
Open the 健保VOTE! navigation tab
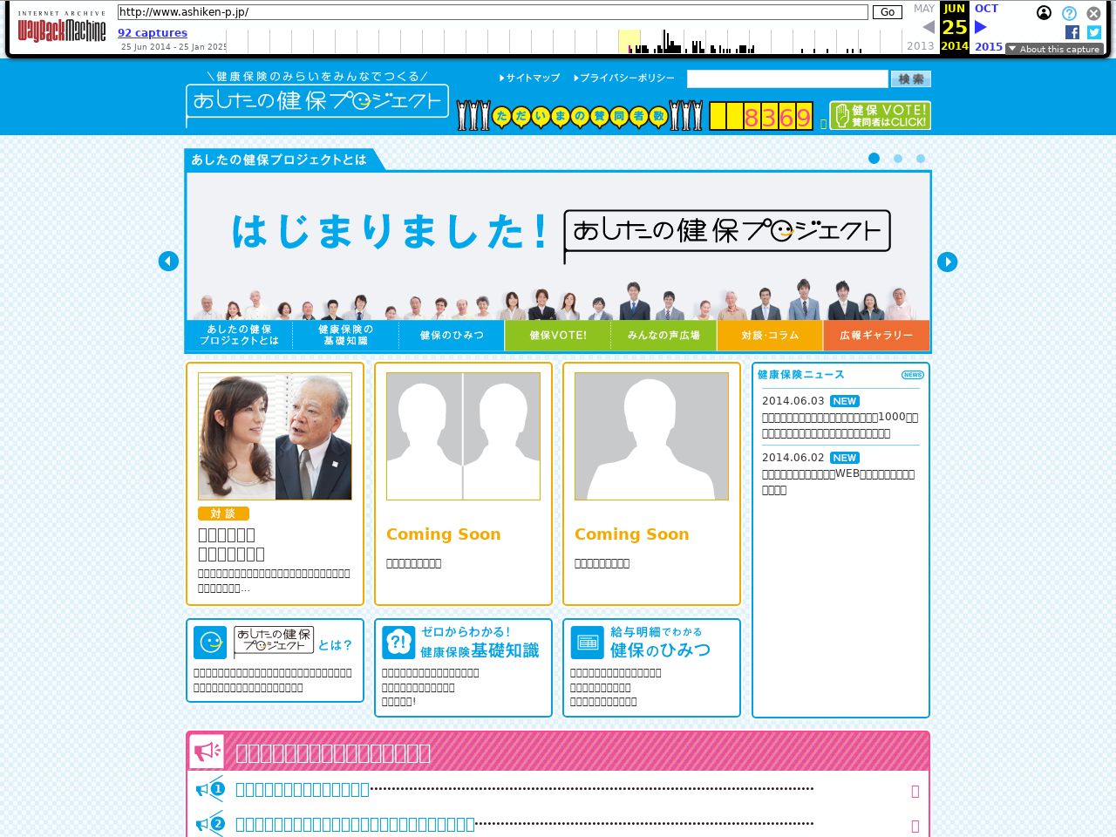(558, 335)
